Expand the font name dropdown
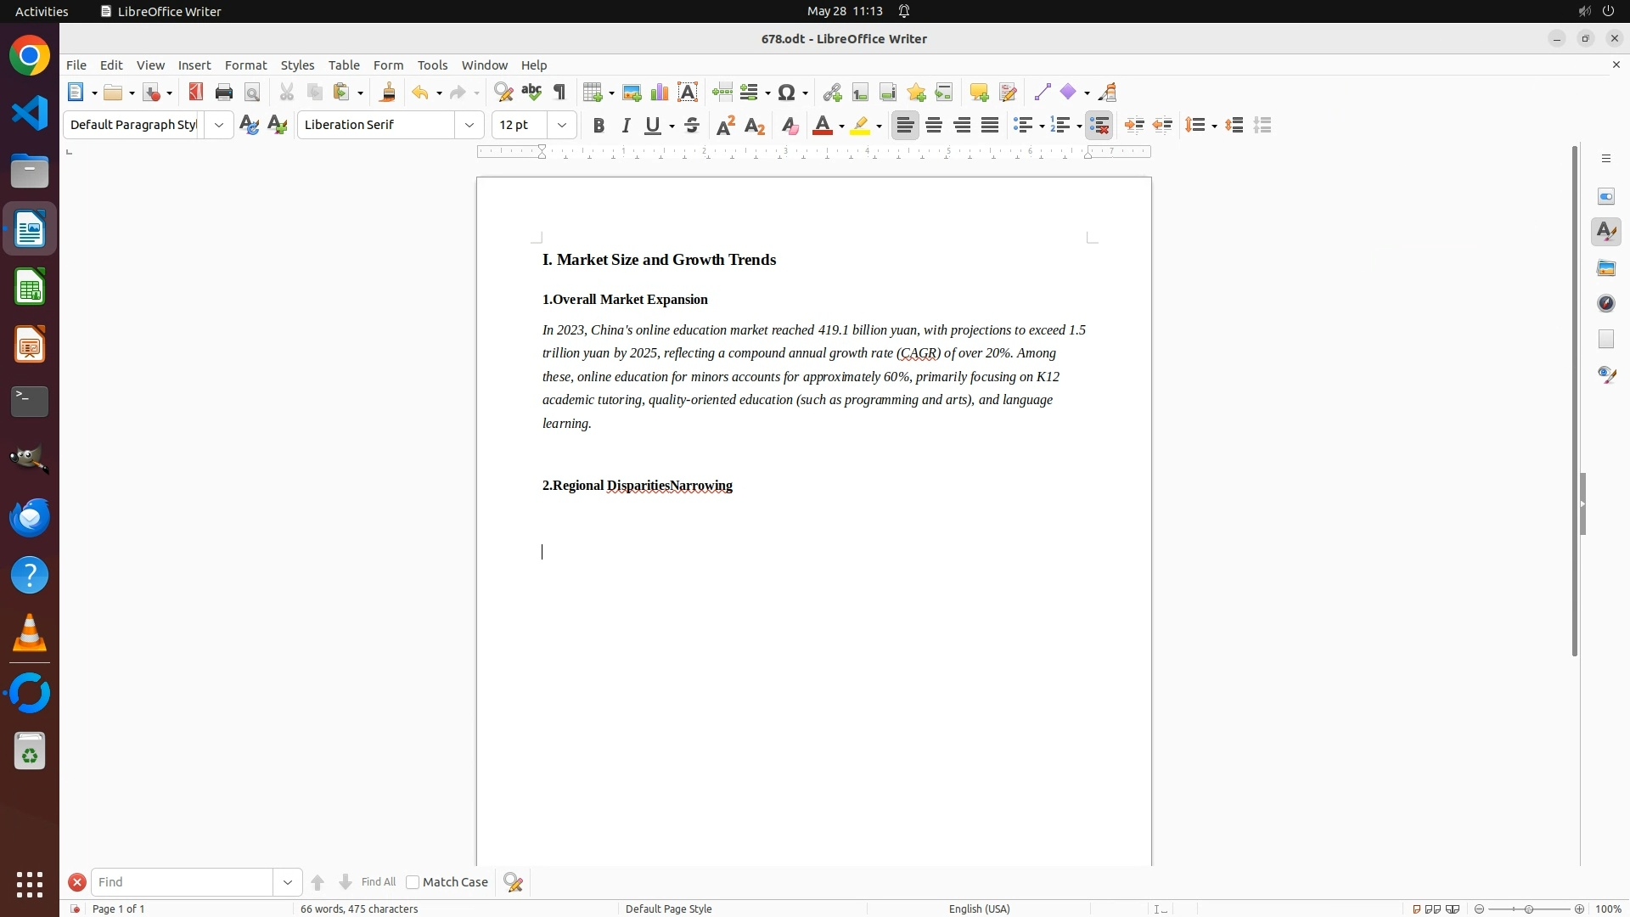Screen dimensions: 1630x917 pyautogui.click(x=469, y=125)
